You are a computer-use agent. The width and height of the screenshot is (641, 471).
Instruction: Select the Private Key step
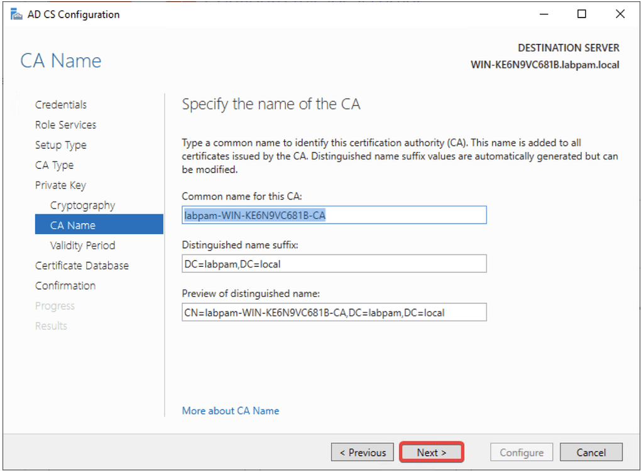[x=60, y=185]
